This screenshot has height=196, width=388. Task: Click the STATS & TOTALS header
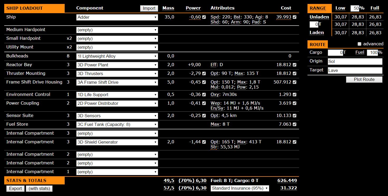click(34, 181)
